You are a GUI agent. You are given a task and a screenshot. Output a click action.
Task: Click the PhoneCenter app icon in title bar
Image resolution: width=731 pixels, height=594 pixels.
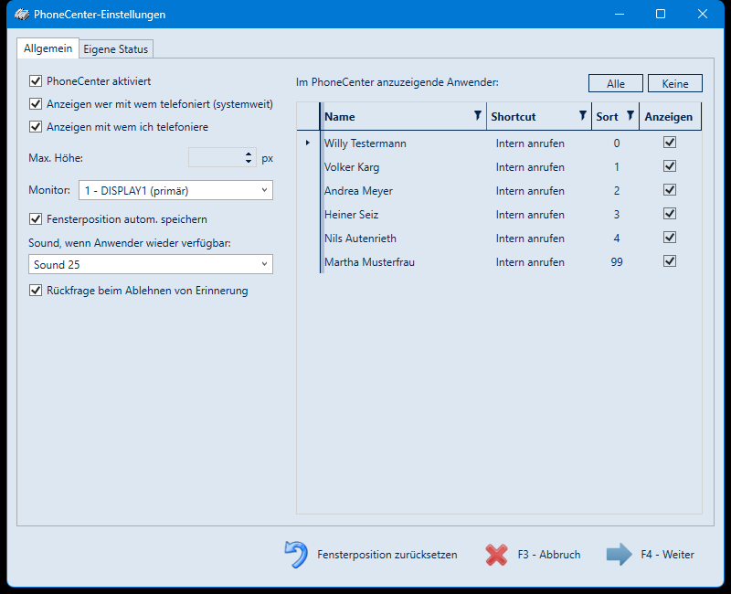22,15
